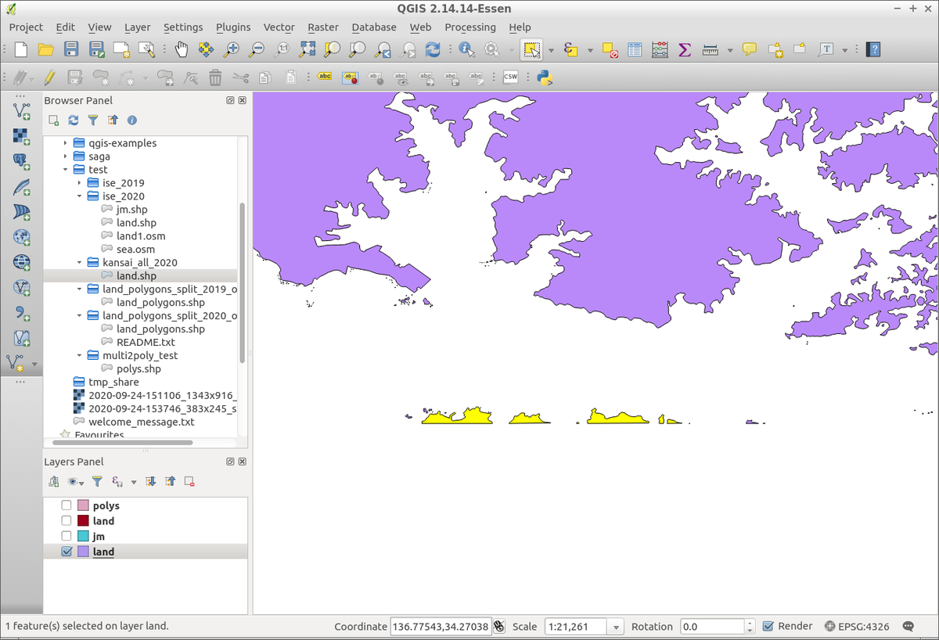Viewport: 939px width, 640px height.
Task: Open the Field Calculator abacus icon
Action: (660, 49)
